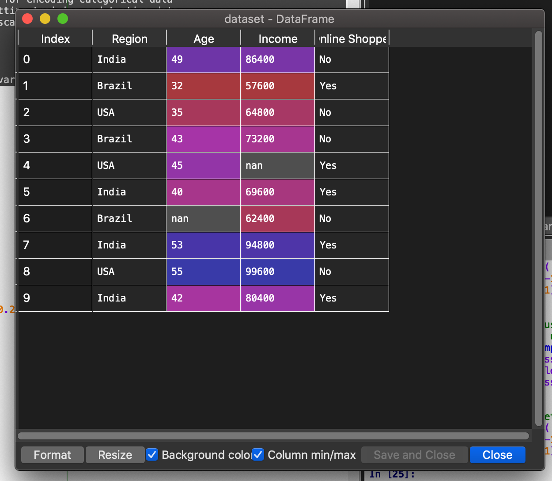The width and height of the screenshot is (552, 481).
Task: Click the Age column header
Action: [x=204, y=38]
